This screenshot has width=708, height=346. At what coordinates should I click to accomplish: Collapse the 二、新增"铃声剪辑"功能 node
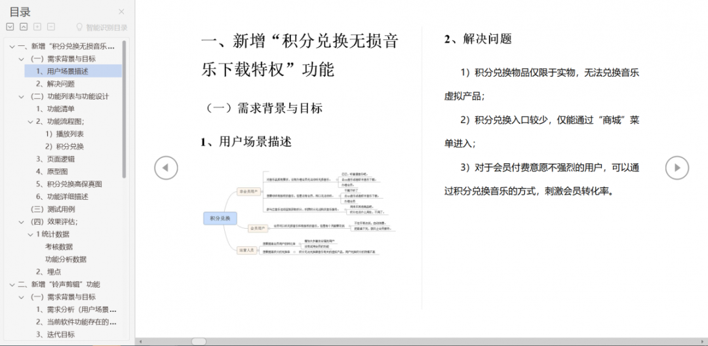click(12, 284)
